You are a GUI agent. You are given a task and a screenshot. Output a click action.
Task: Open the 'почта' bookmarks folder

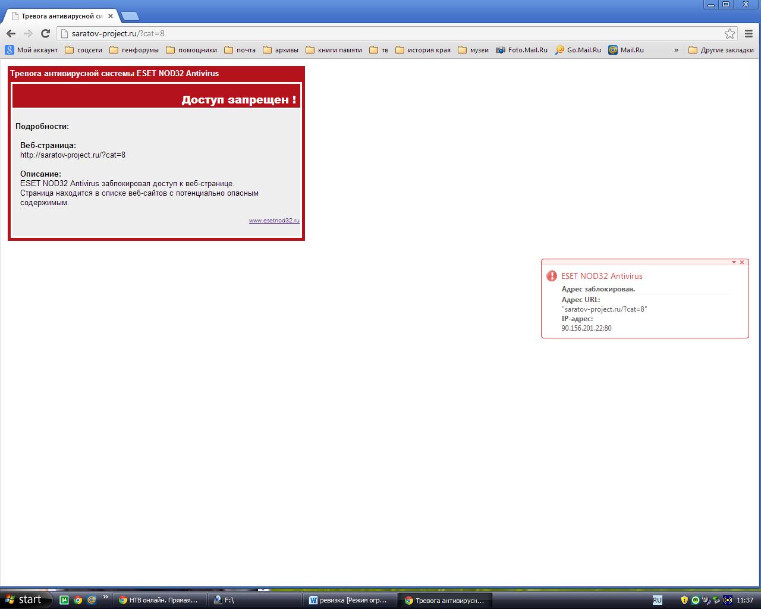tap(240, 50)
